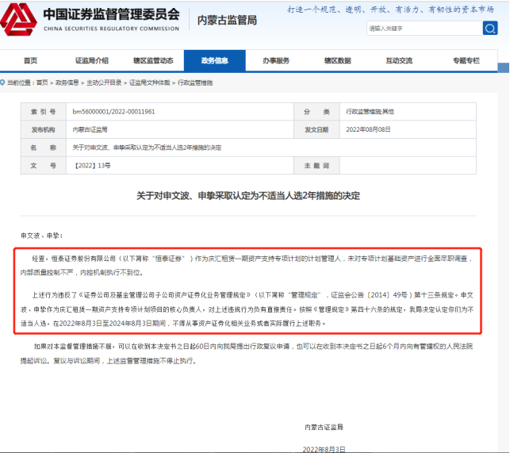Click the 内蒙古监管局 header title
The width and height of the screenshot is (510, 453).
click(226, 20)
